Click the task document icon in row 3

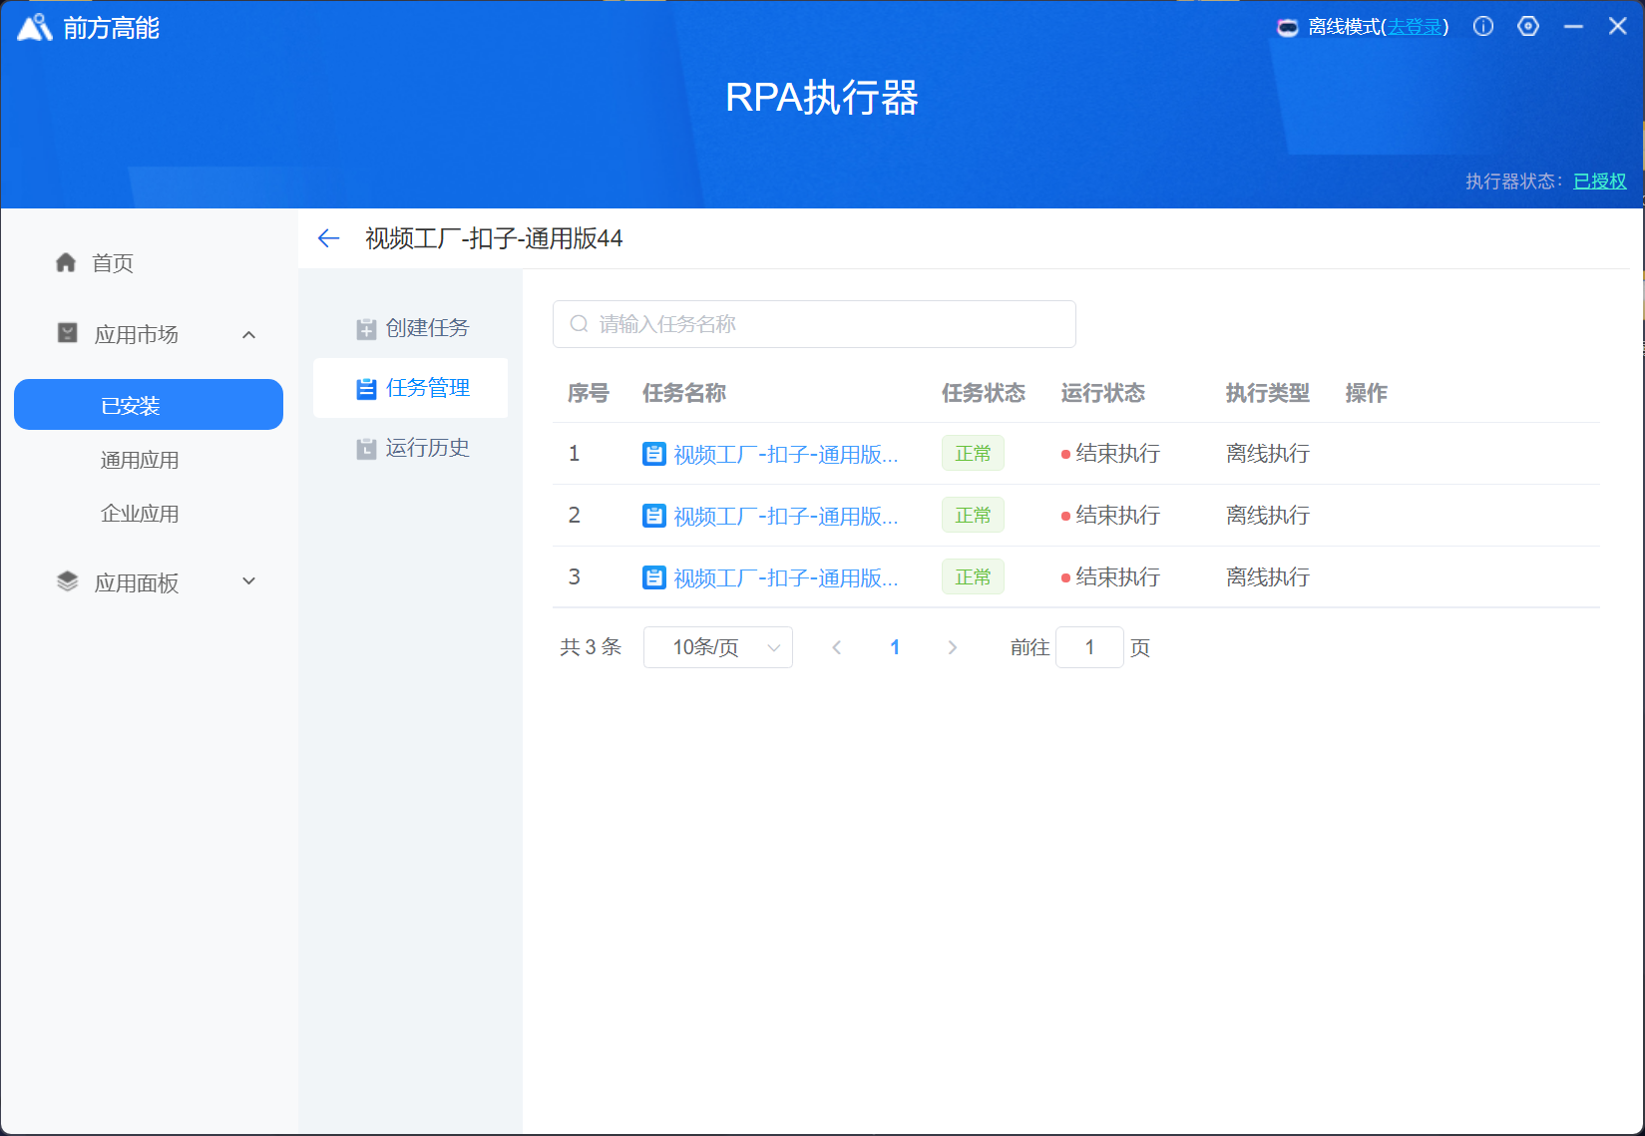(653, 578)
